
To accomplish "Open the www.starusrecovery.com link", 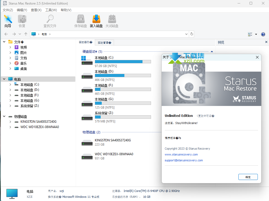I will coord(181,154).
